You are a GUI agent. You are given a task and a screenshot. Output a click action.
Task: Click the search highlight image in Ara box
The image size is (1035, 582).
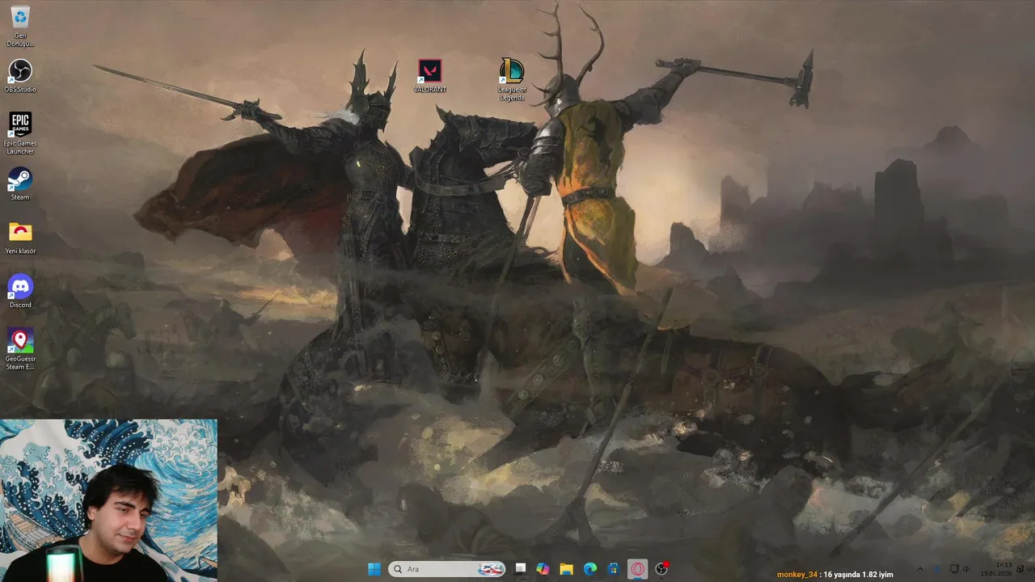pos(491,569)
